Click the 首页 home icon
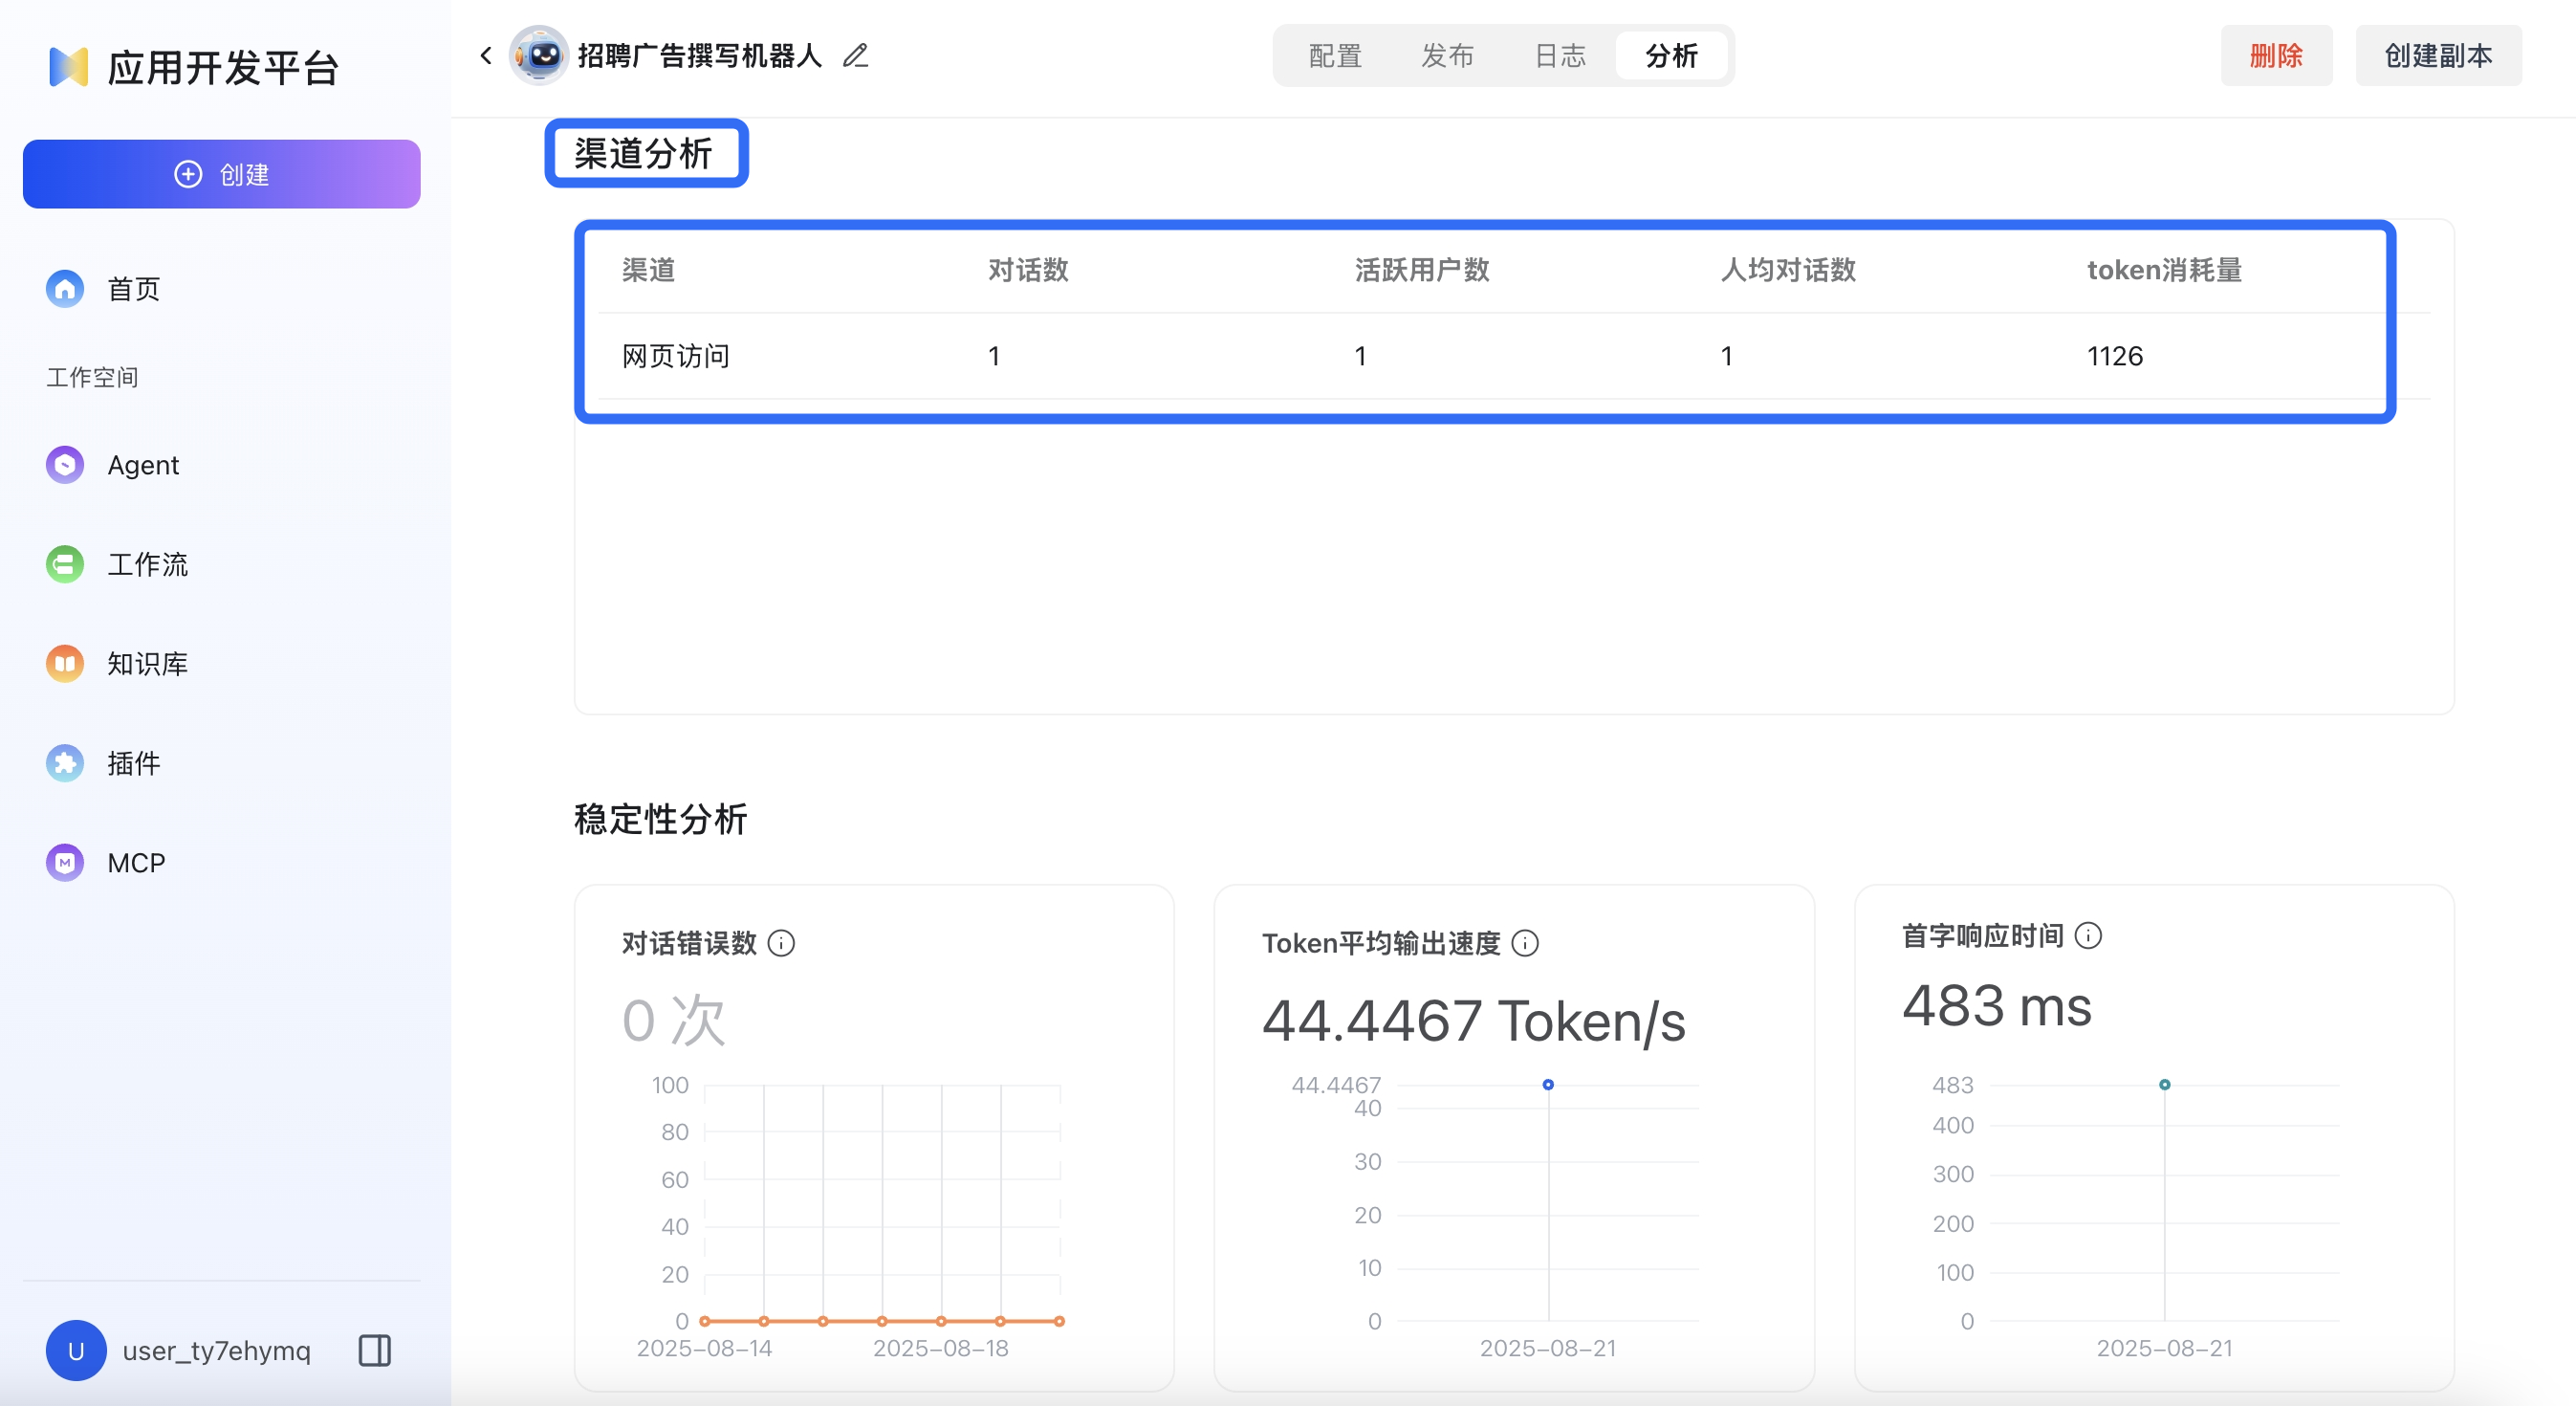Viewport: 2576px width, 1406px height. click(65, 289)
